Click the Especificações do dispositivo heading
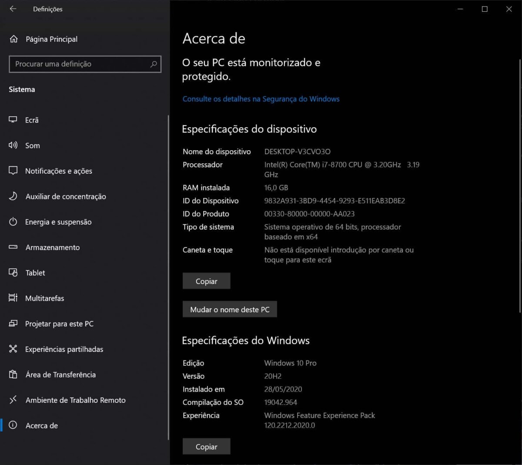522x465 pixels. coord(249,129)
